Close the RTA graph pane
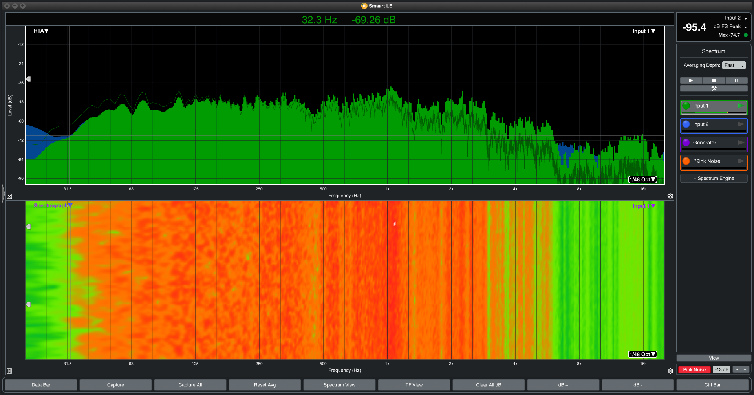 point(9,196)
